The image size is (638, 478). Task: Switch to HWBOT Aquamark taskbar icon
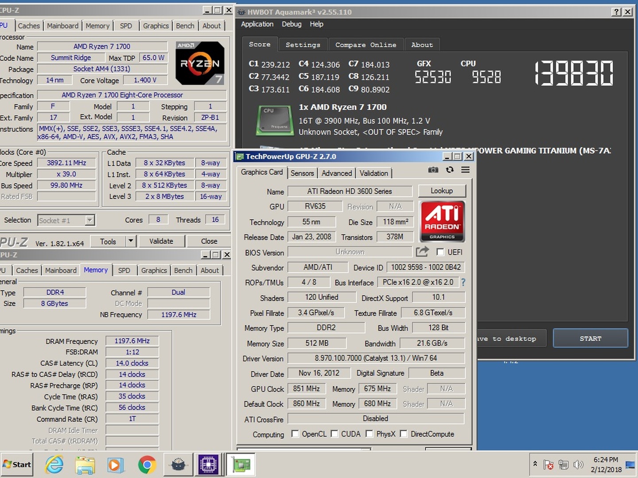179,465
